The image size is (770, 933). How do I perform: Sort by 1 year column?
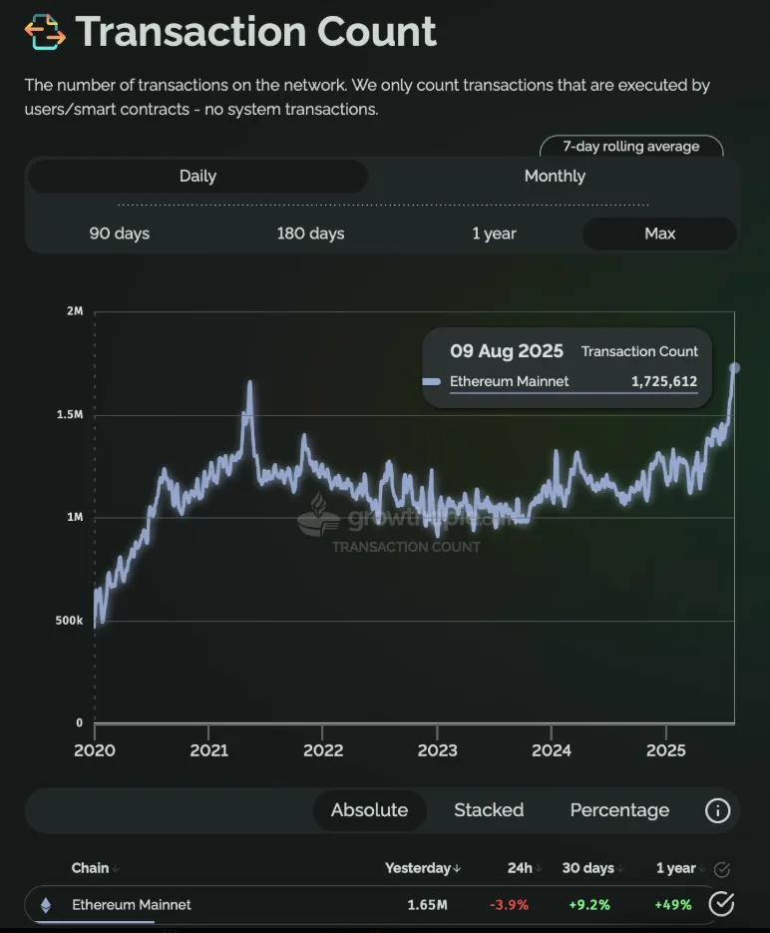680,868
